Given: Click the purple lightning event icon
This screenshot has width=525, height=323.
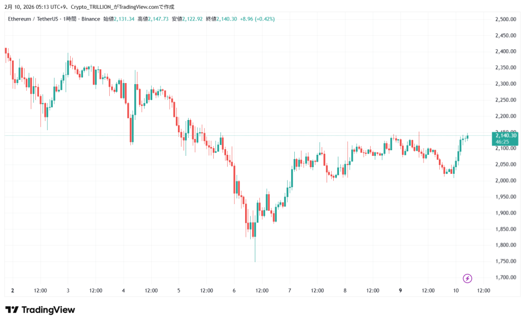Looking at the screenshot, I should [467, 278].
